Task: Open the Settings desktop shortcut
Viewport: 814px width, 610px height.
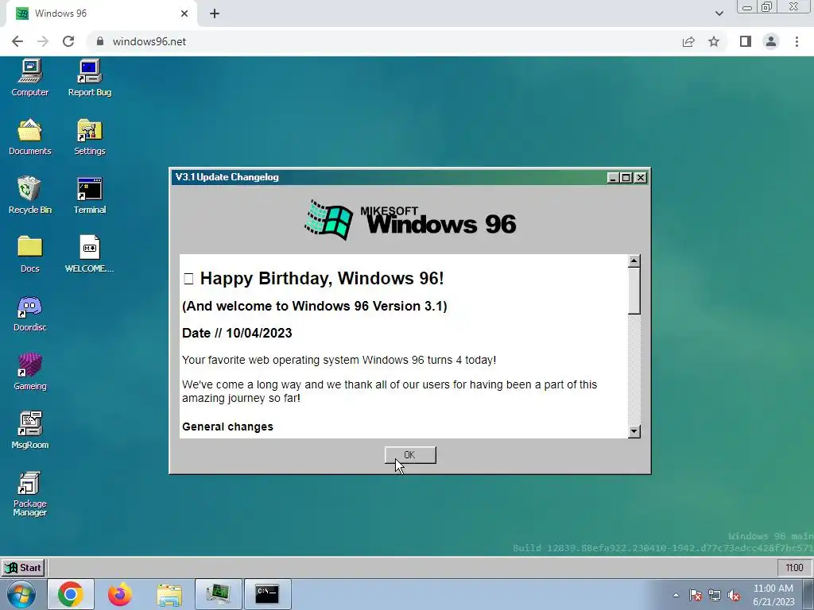Action: (89, 137)
